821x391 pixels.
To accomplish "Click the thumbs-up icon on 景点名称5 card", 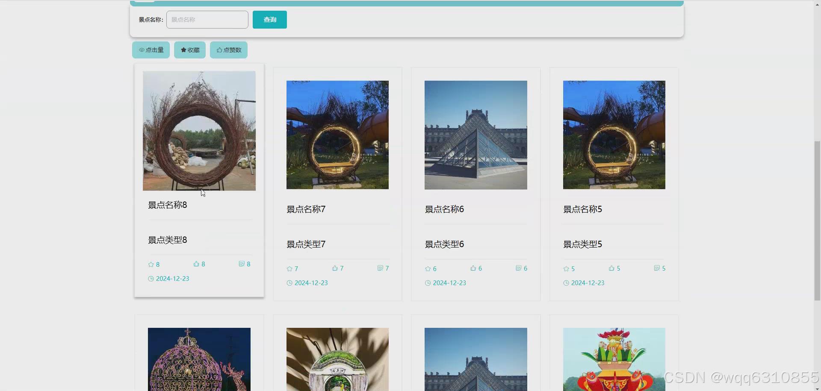I will (x=611, y=268).
